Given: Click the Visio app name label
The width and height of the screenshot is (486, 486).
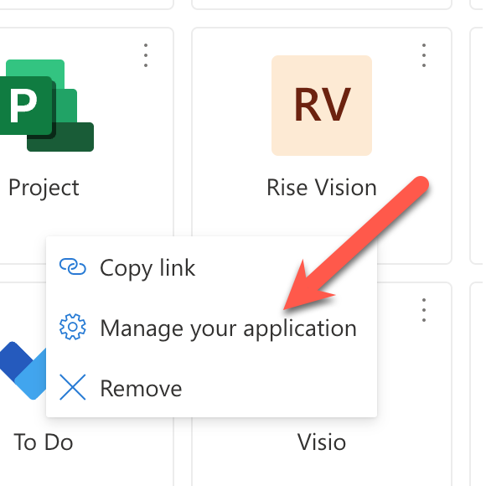Looking at the screenshot, I should (322, 442).
